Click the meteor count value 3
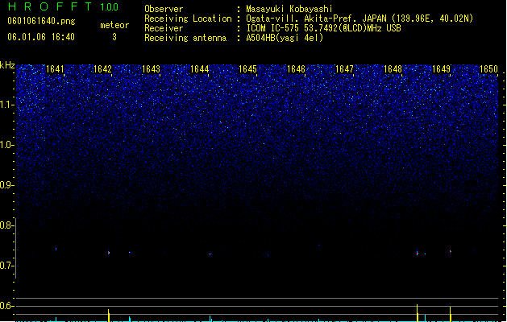 (x=114, y=37)
